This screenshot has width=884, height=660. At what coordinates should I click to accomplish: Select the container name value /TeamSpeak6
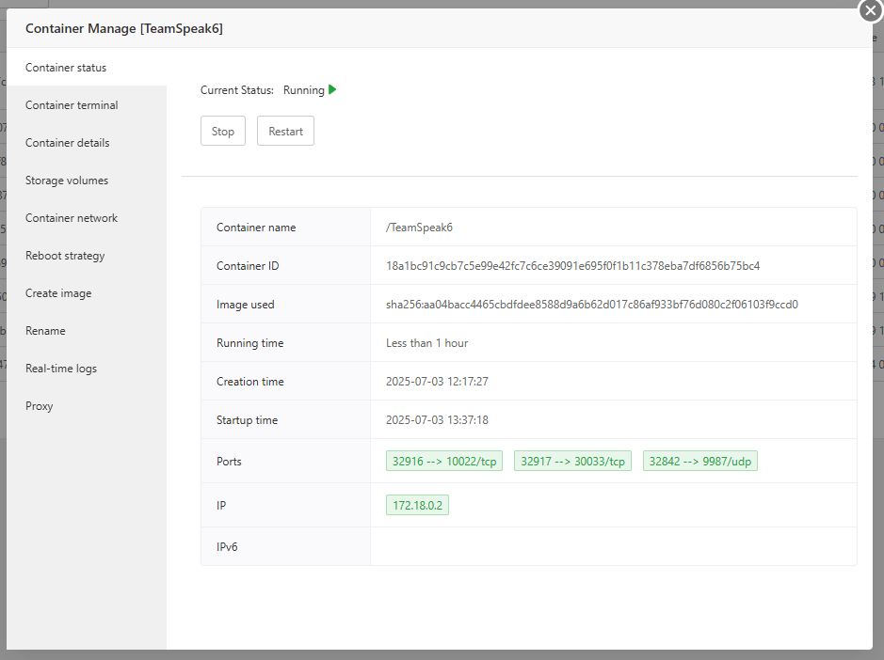click(419, 227)
